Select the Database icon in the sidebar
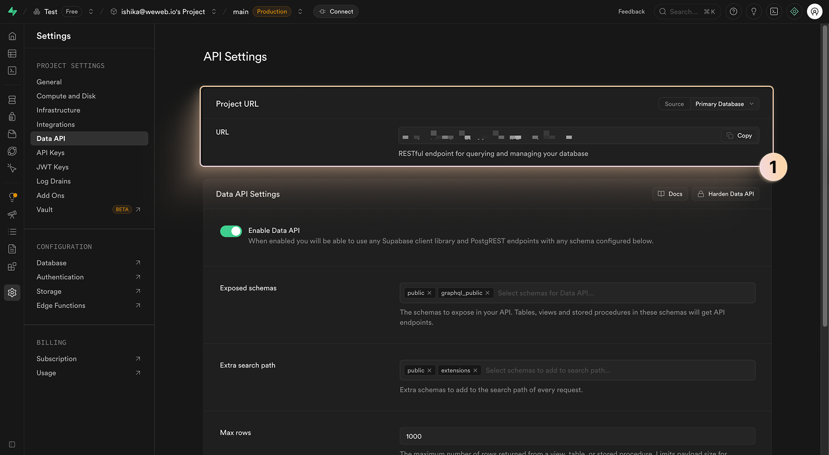The height and width of the screenshot is (455, 829). 12,99
